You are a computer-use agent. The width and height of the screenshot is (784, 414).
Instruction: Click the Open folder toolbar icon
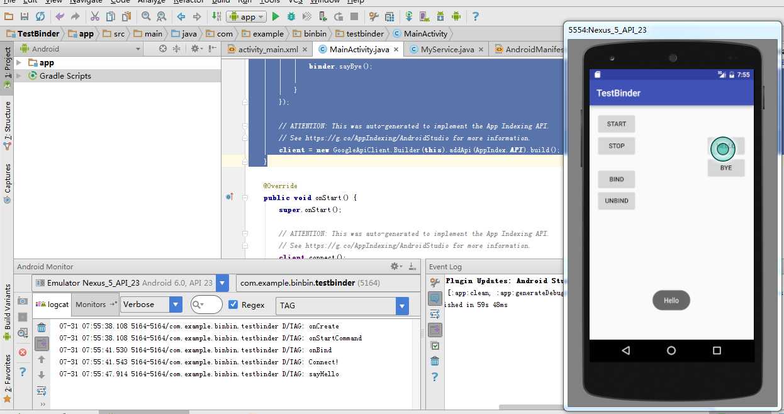(x=9, y=16)
